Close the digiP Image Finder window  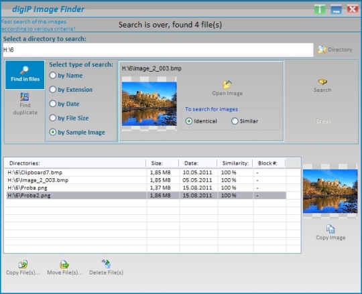(x=353, y=9)
